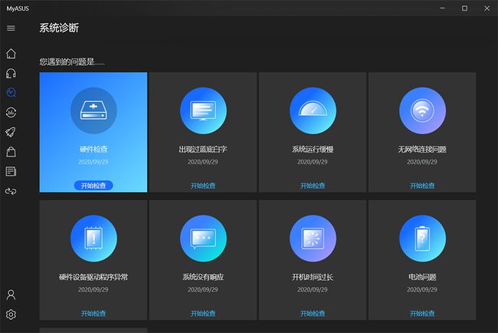Select the 硬件设备驱动程序异常 card title
Viewport: 498px width, 333px height.
click(x=93, y=277)
